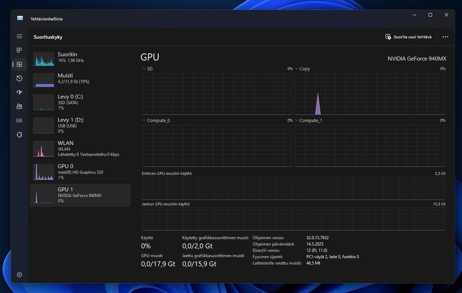
Task: Open the App history icon
Action: pos(19,78)
